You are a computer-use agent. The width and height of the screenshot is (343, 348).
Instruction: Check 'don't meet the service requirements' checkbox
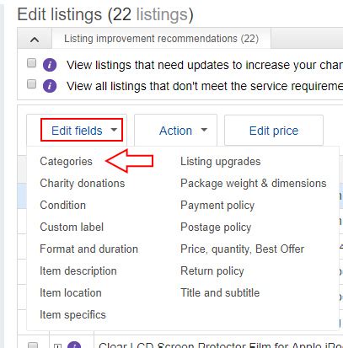coord(32,83)
